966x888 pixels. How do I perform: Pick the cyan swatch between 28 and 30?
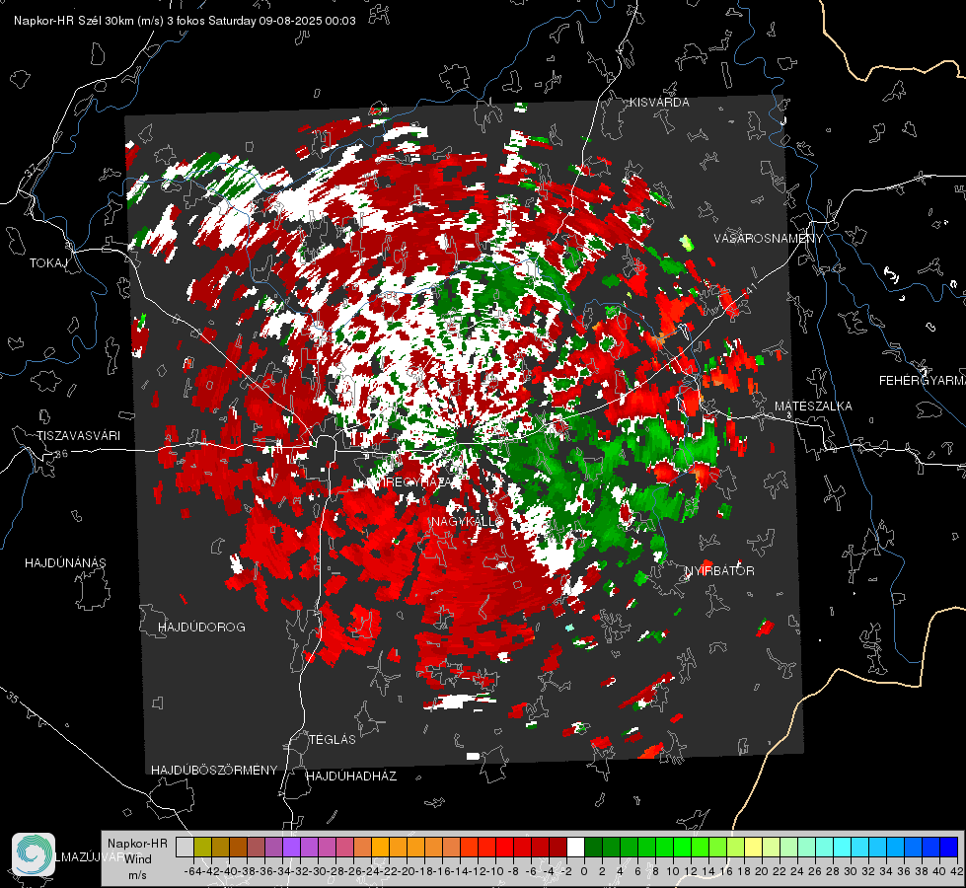[x=842, y=848]
